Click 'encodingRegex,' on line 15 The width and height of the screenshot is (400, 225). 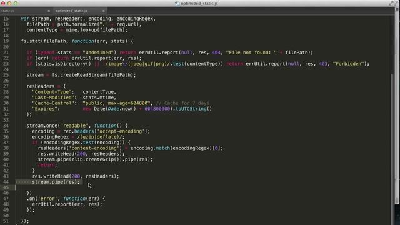click(x=136, y=19)
